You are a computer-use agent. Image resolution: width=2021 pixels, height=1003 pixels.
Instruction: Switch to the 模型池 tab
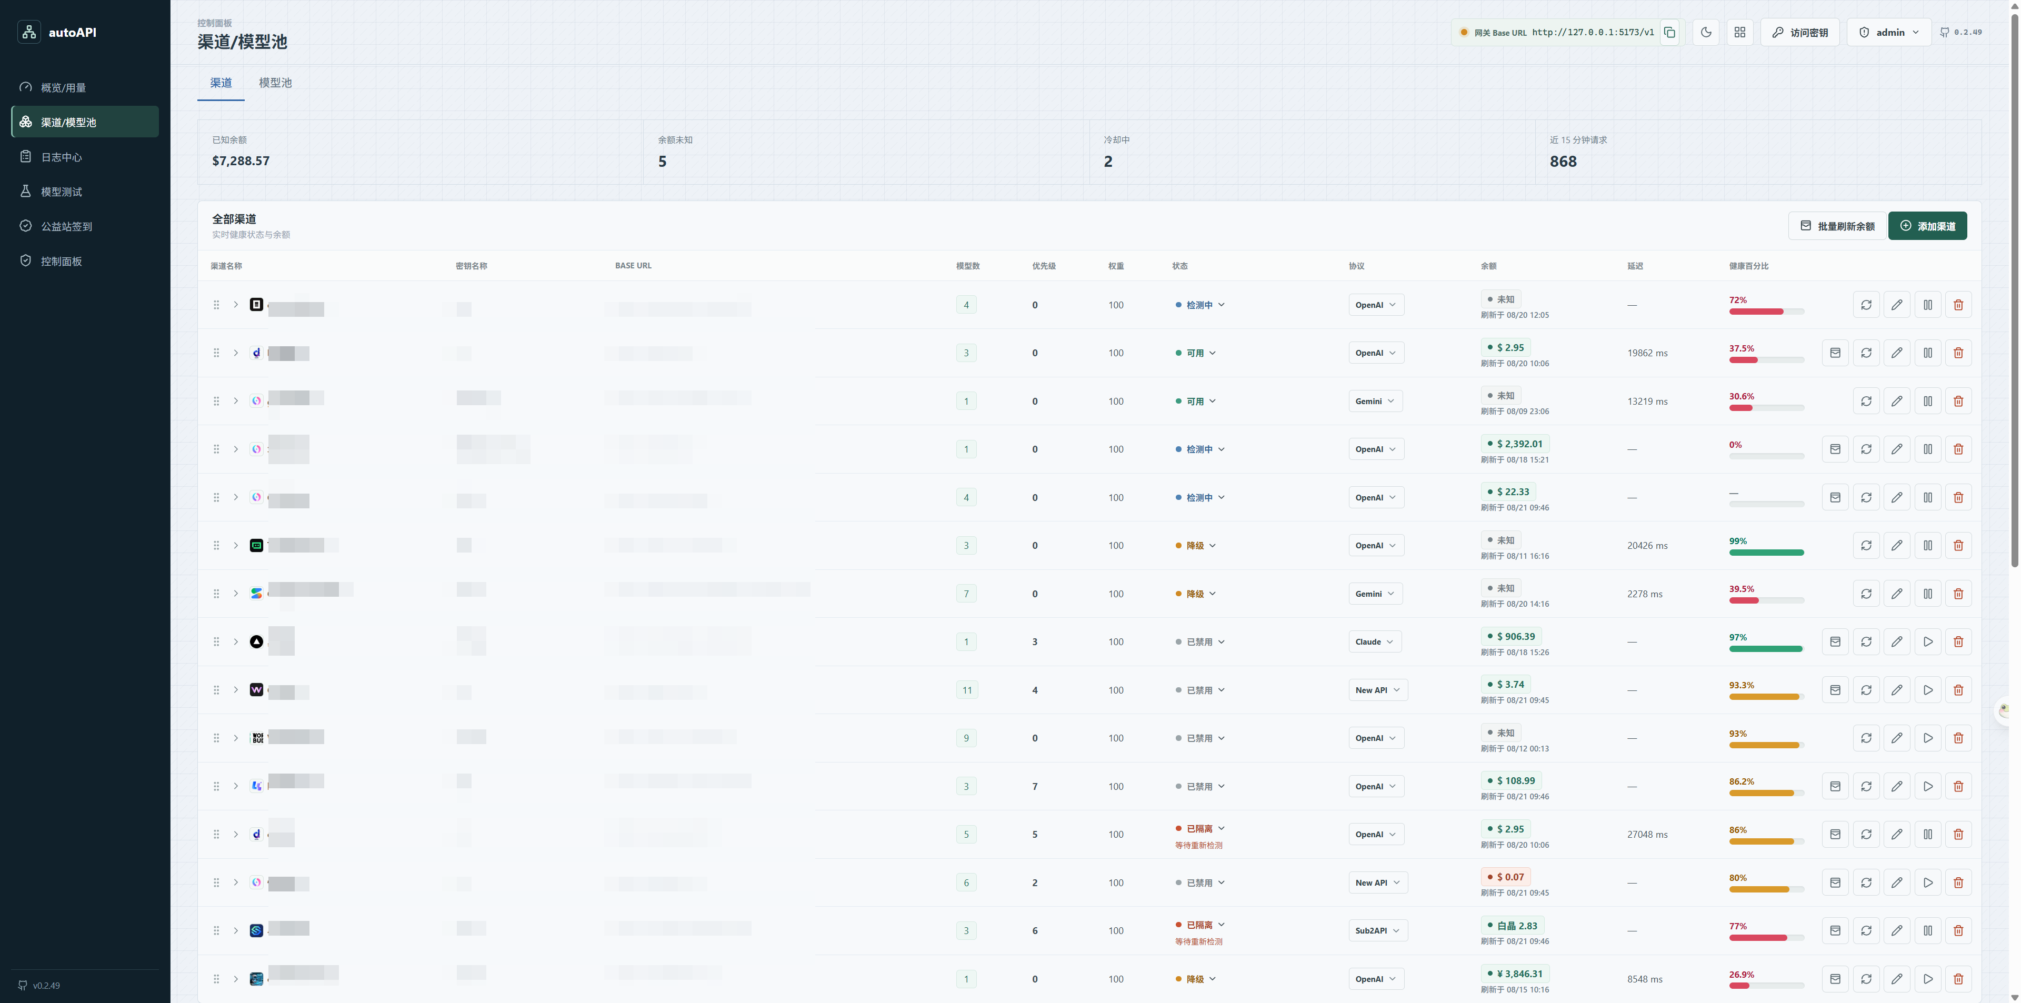click(275, 83)
